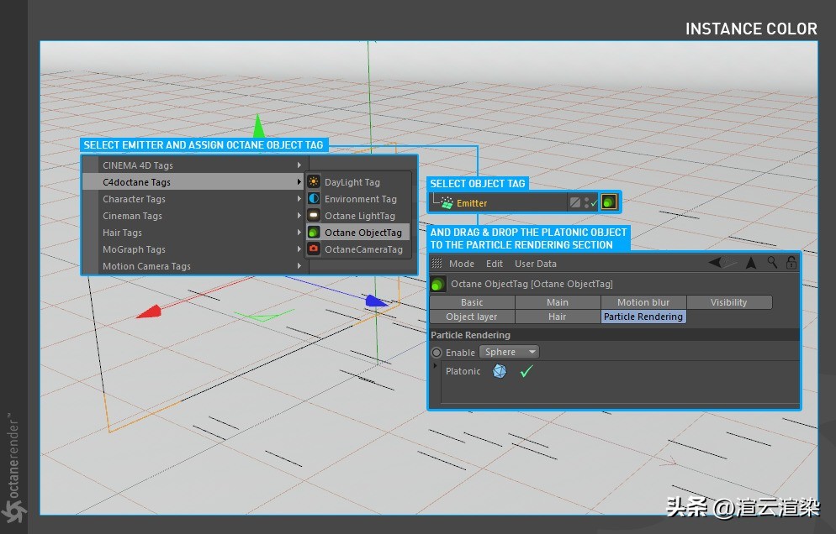836x534 pixels.
Task: Toggle the checkmark on the Emitter tag
Action: (x=594, y=202)
